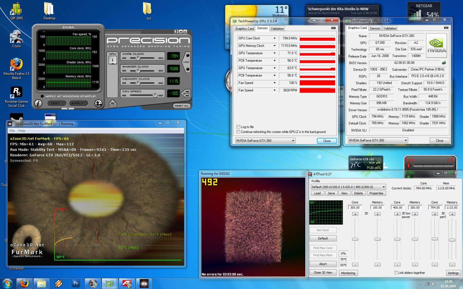
Task: Expand the ATITool Profile dropdown
Action: coord(383,187)
